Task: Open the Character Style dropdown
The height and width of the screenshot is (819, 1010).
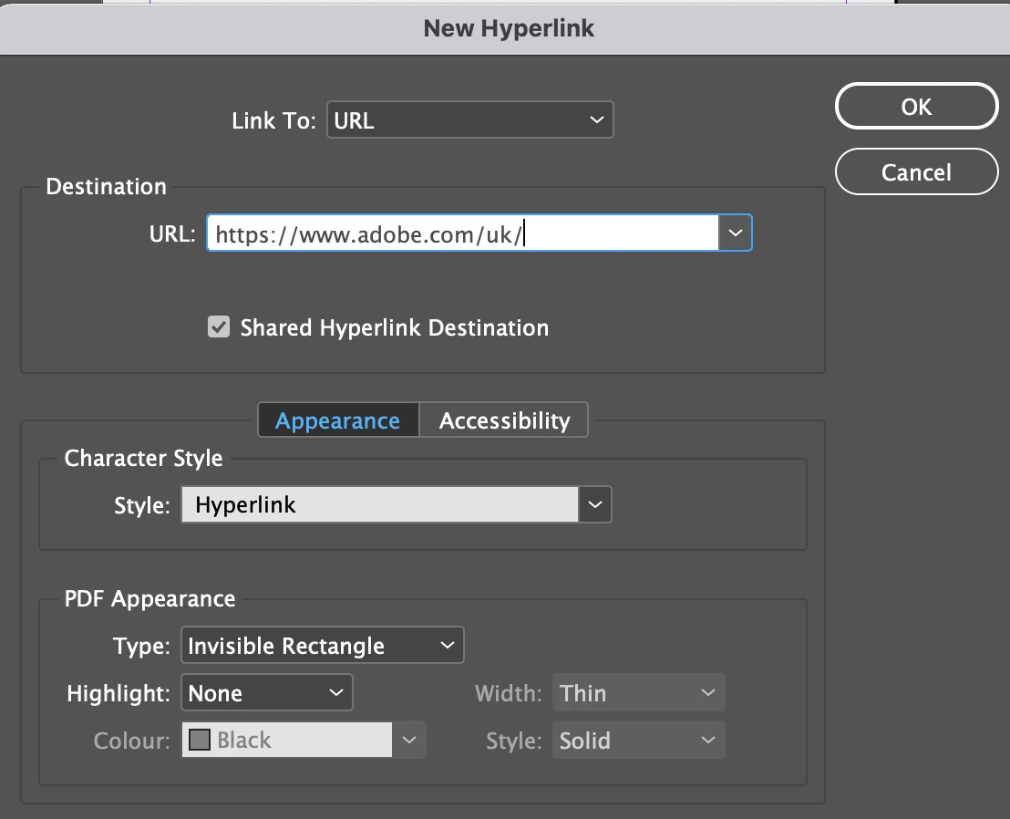Action: coord(396,504)
